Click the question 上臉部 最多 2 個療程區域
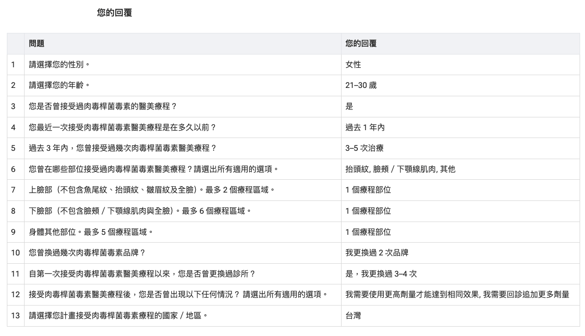 point(152,190)
